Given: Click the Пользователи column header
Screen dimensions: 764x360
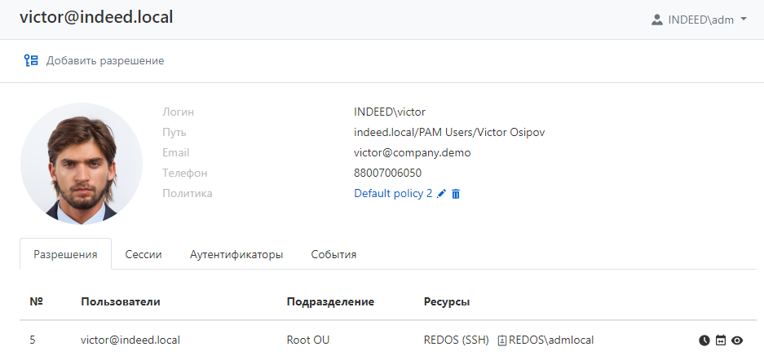Looking at the screenshot, I should pyautogui.click(x=121, y=301).
